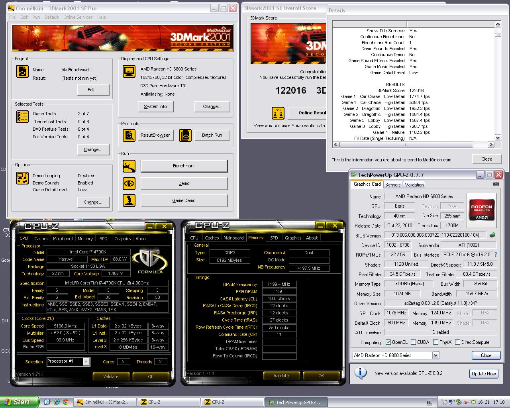Click the ResultBrowser button

(155, 135)
